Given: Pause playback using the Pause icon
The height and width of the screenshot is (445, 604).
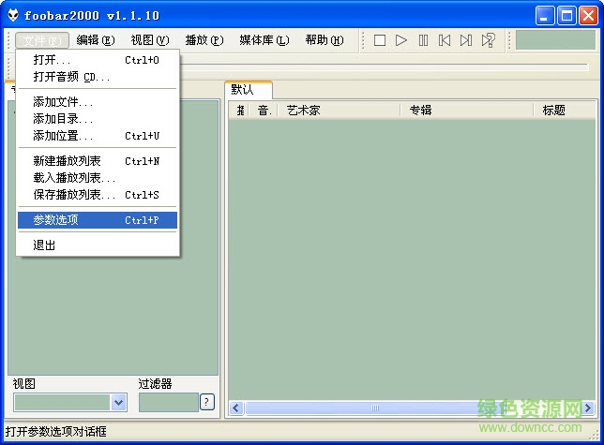Looking at the screenshot, I should [423, 40].
